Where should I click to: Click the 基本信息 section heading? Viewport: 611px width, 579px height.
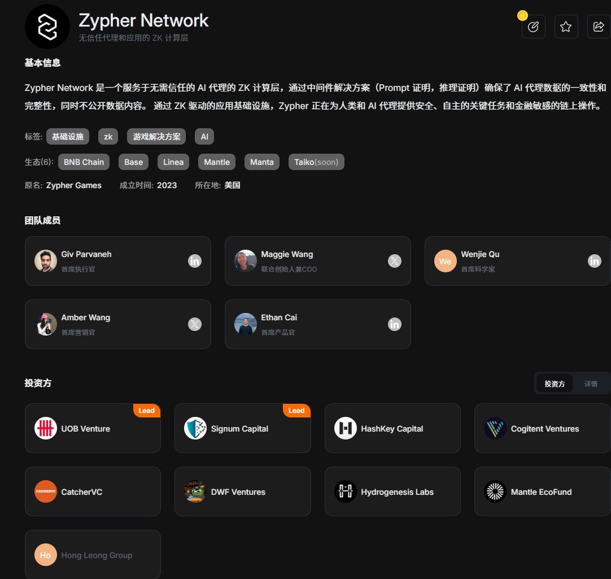click(x=42, y=63)
